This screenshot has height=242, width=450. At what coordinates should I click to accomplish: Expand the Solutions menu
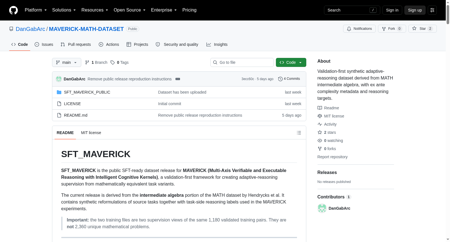click(x=64, y=10)
